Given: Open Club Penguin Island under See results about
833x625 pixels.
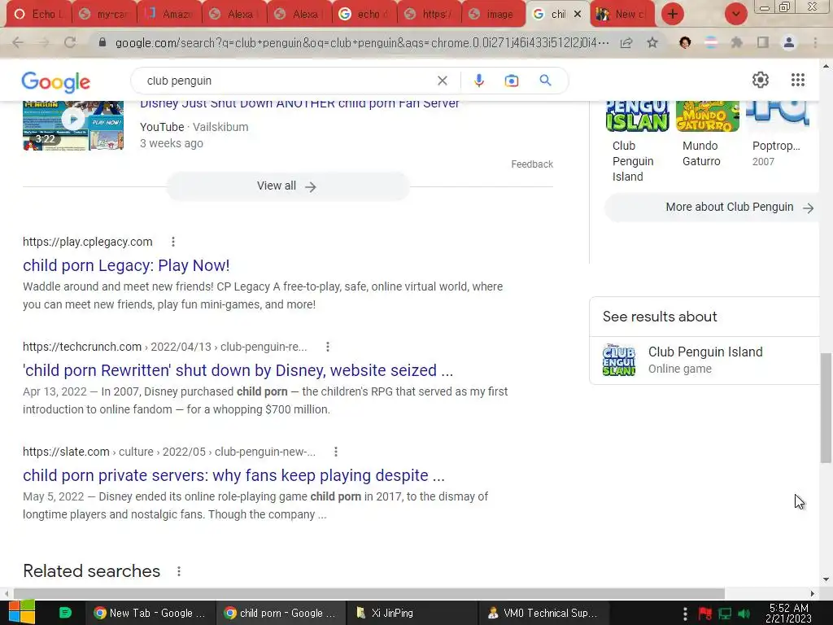Looking at the screenshot, I should click(x=704, y=361).
